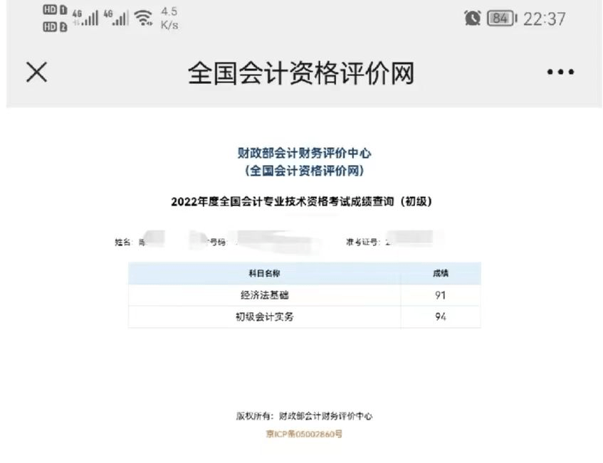Tap the battery indicator showing 84
Screen dimensions: 603x463
500,18
